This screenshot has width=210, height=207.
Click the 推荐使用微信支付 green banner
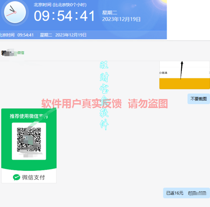pos(29,116)
